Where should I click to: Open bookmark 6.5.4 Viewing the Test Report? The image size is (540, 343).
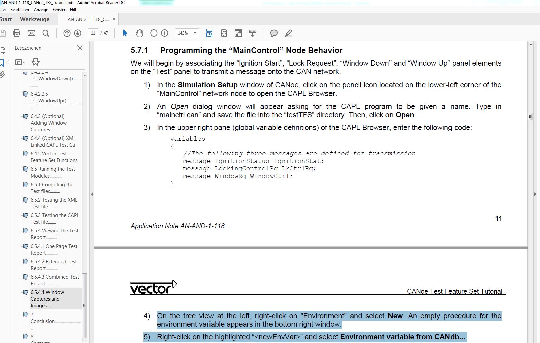(54, 234)
